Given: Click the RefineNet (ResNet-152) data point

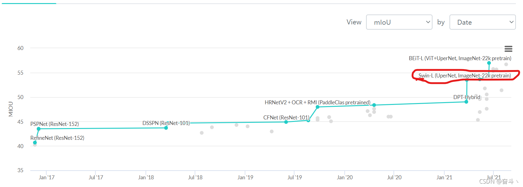Looking at the screenshot, I should (x=35, y=143).
